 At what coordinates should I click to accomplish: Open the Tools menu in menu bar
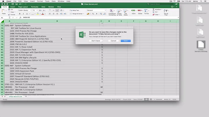[x=47, y=1]
